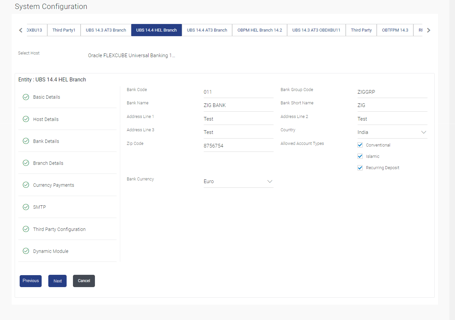Open the Country dropdown
This screenshot has width=455, height=320.
tap(392, 132)
